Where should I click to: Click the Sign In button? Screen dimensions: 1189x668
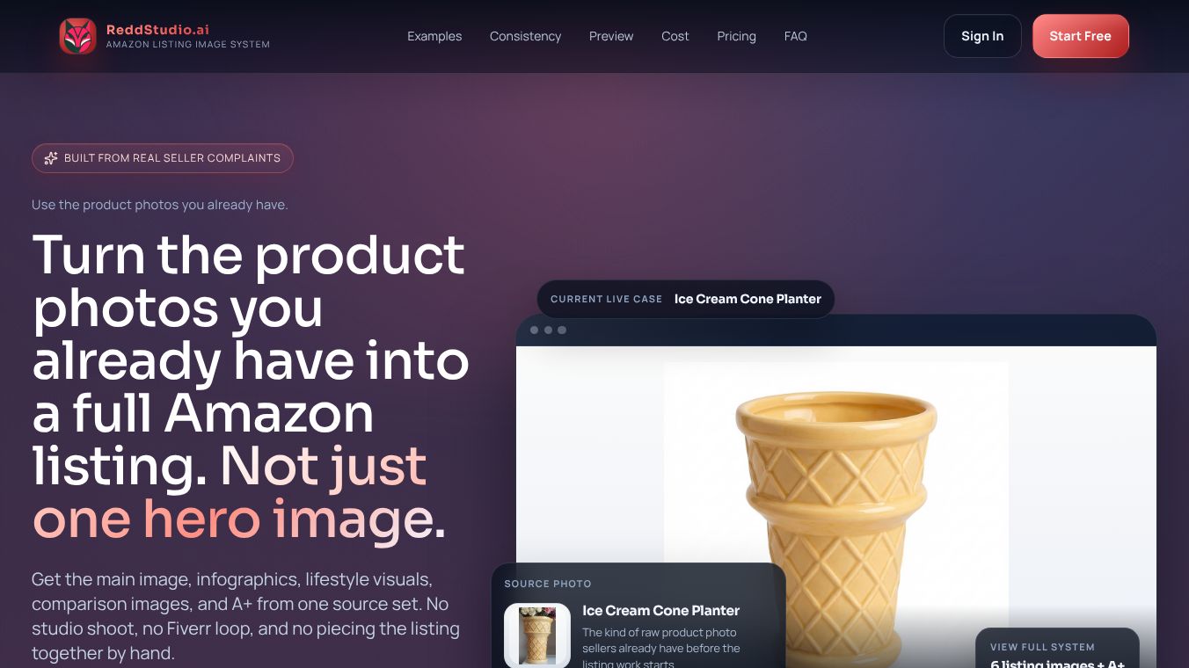[982, 36]
